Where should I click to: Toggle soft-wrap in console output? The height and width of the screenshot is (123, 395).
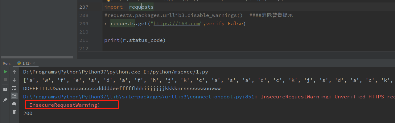14,88
